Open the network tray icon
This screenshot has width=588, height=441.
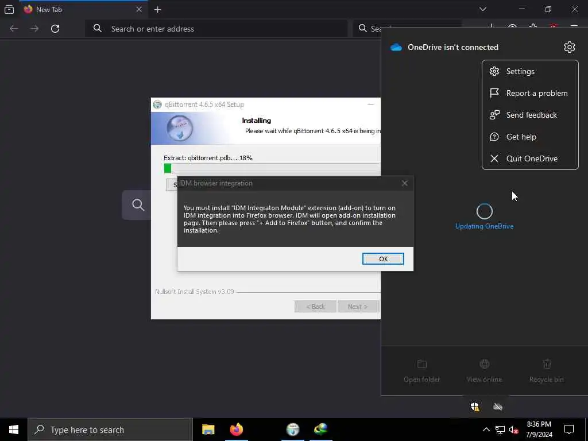(x=500, y=430)
